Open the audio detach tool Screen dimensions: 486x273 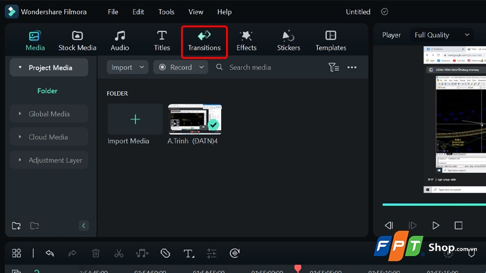pos(142,253)
